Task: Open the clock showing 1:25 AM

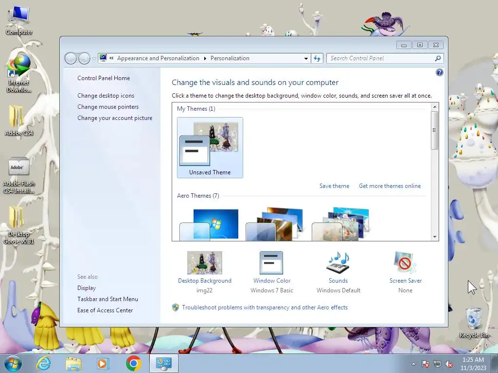Action: tap(473, 363)
